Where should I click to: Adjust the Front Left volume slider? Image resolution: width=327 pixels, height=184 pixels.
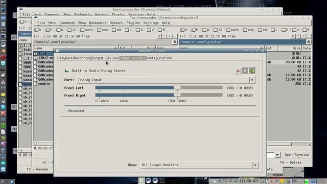click(x=159, y=88)
